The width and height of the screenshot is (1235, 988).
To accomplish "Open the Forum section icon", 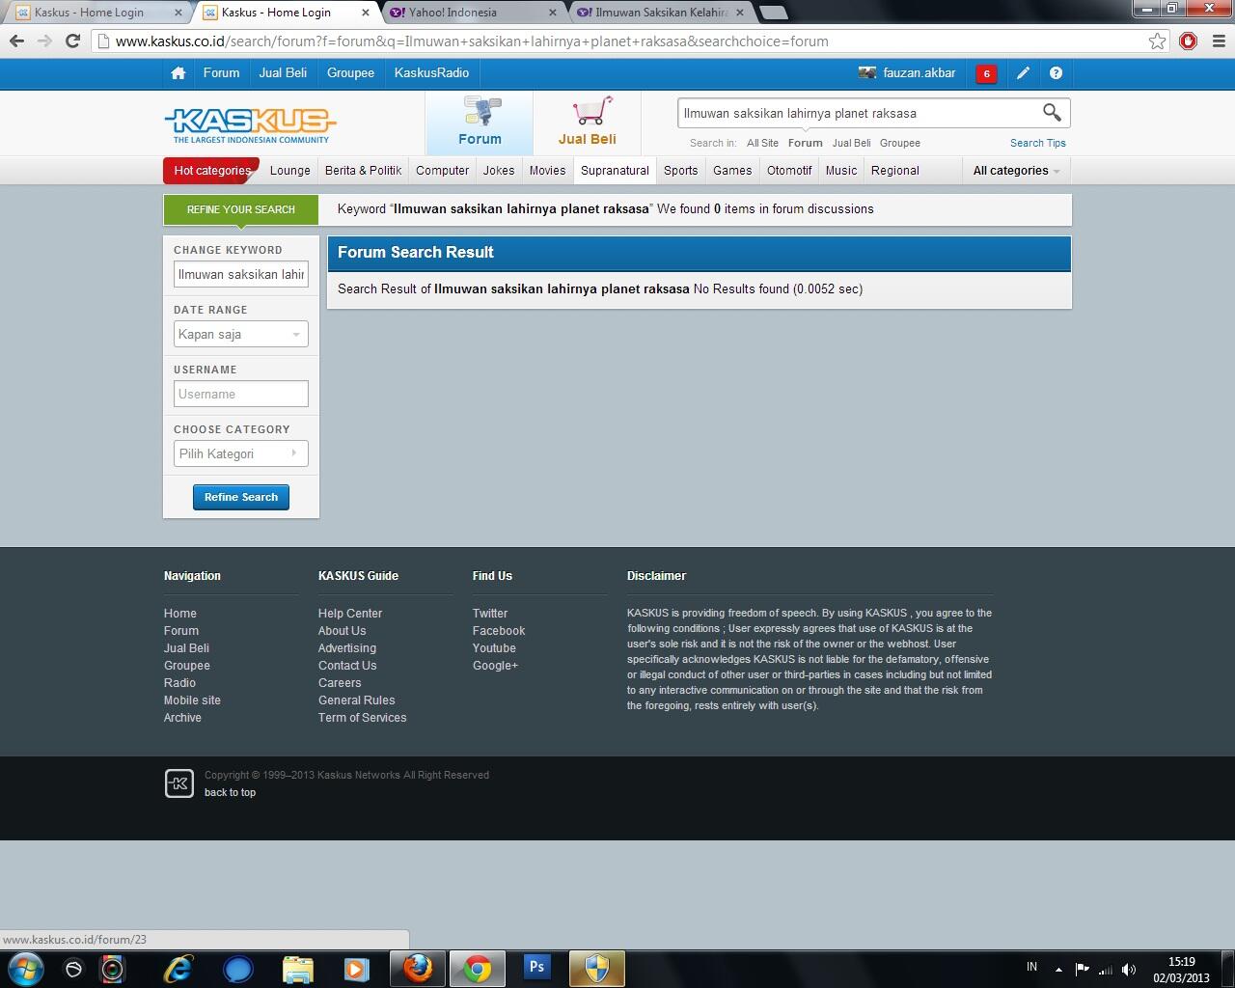I will [x=480, y=122].
